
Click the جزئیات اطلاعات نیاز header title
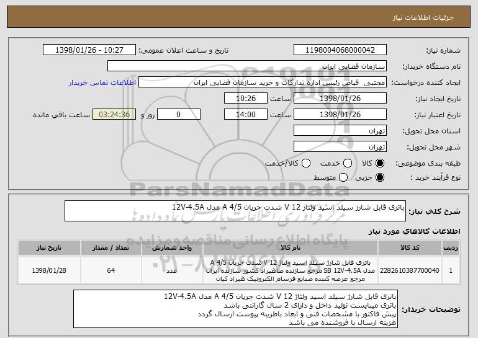pos(423,17)
